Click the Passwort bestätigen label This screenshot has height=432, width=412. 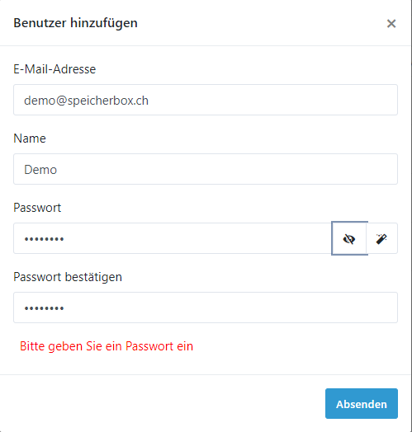68,277
